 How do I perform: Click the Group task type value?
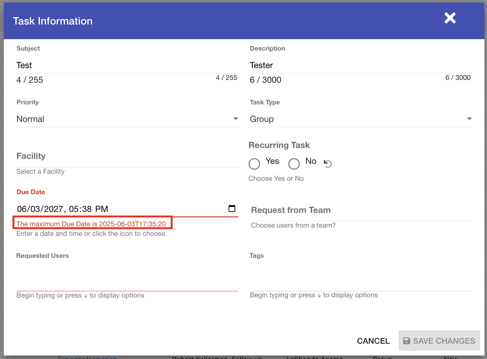click(262, 119)
